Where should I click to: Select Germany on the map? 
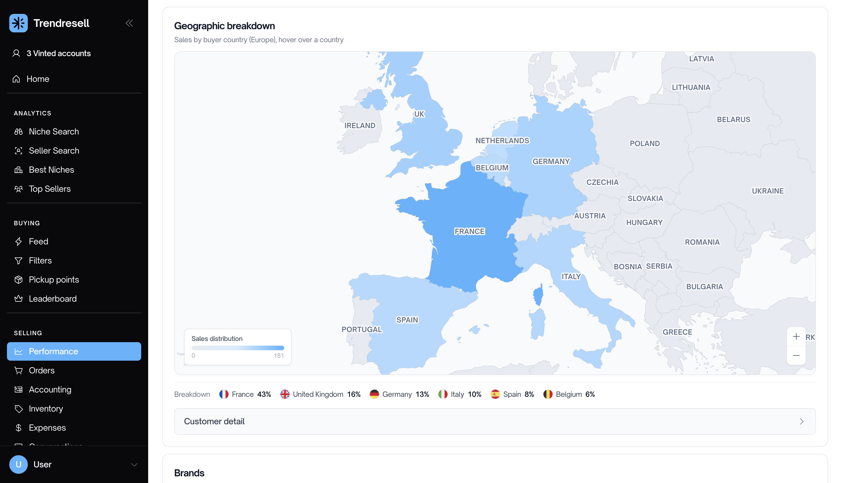(x=551, y=162)
